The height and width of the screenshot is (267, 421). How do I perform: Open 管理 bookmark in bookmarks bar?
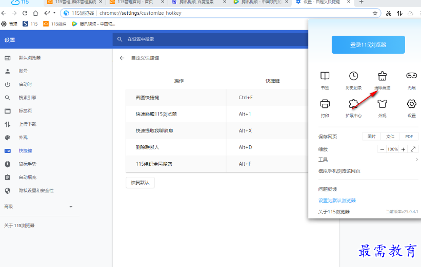(x=9, y=24)
